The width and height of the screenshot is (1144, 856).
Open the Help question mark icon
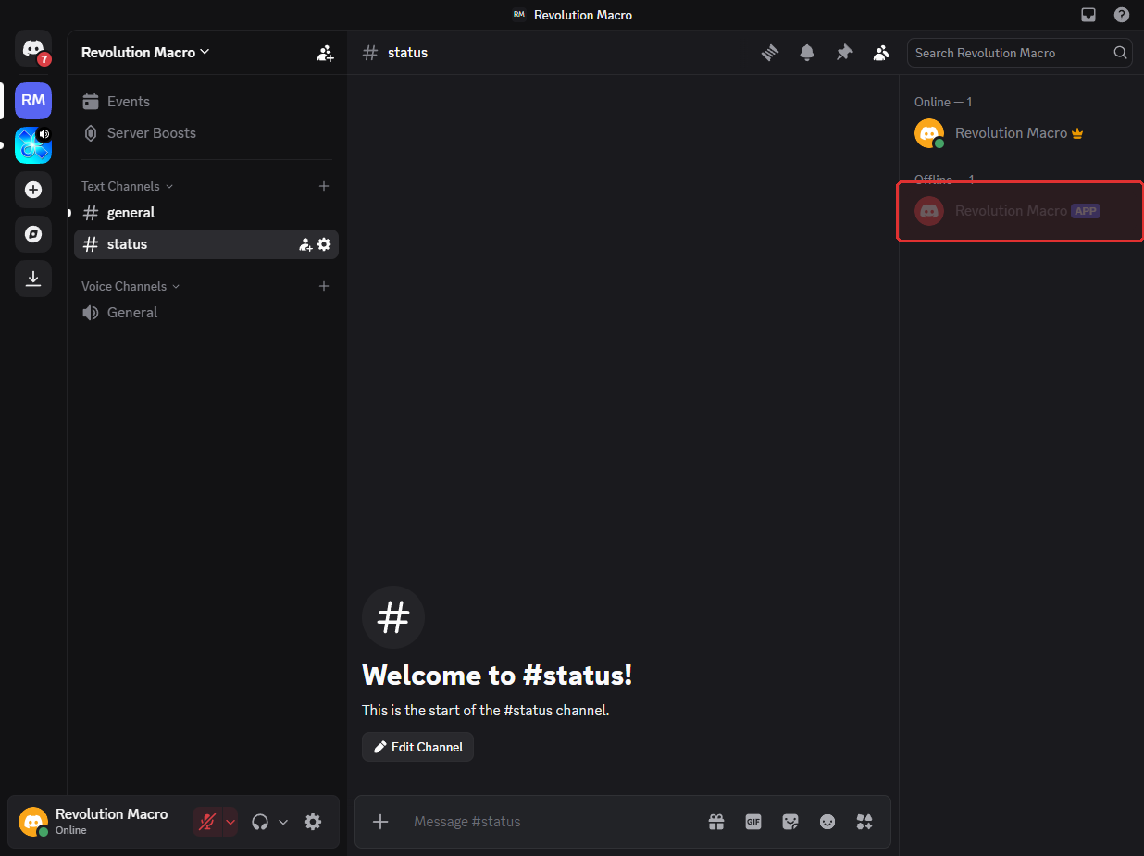(1122, 15)
